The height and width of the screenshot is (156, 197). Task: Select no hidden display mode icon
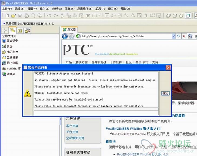[x=182, y=16]
